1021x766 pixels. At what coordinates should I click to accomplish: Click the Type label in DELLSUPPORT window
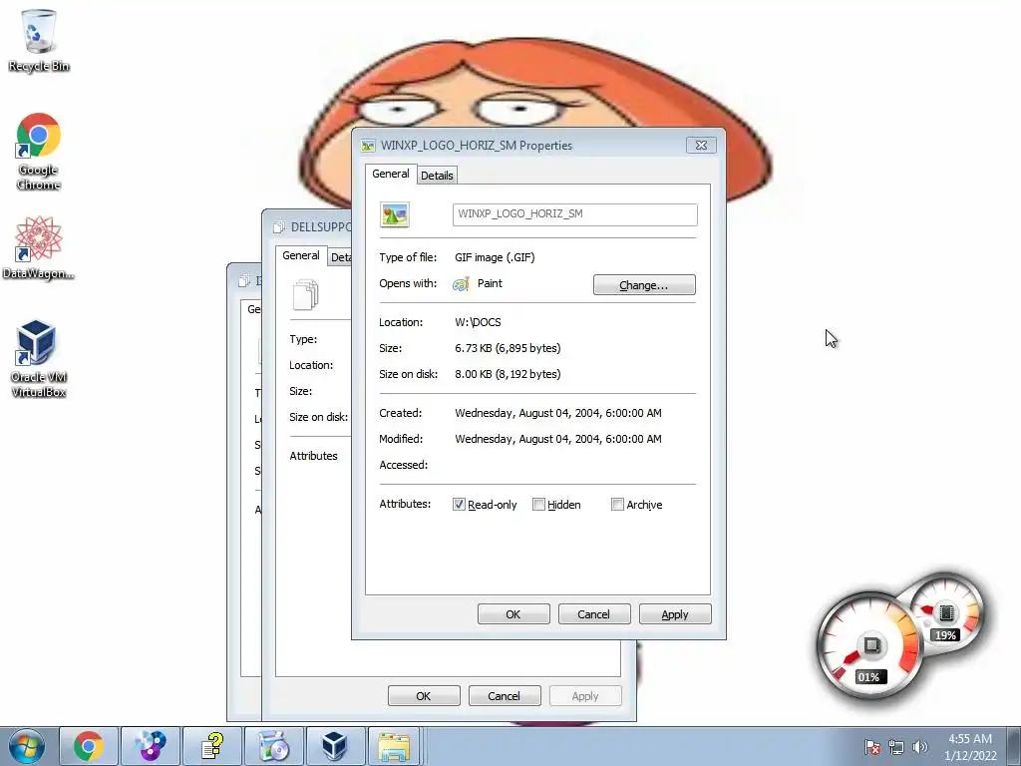coord(303,339)
